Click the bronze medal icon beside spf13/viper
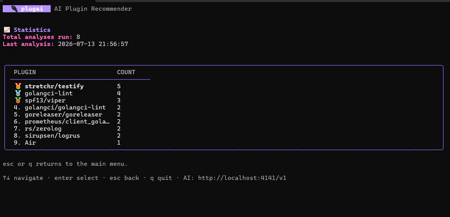This screenshot has height=217, width=450. click(x=18, y=100)
